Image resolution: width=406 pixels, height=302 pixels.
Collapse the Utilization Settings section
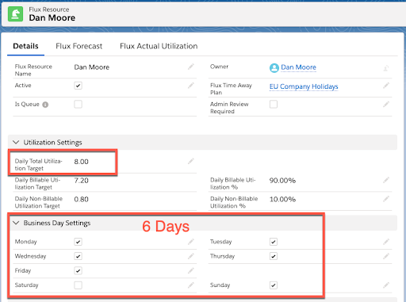tap(16, 143)
